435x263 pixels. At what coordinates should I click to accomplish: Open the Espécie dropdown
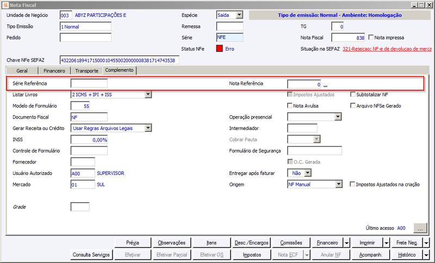239,15
